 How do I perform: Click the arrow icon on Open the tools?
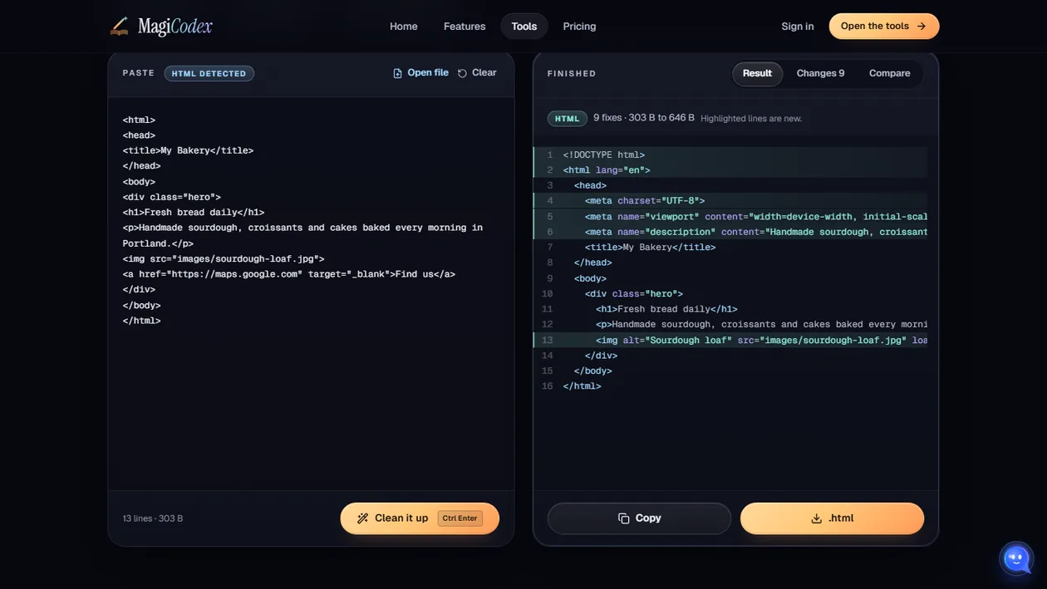(921, 27)
